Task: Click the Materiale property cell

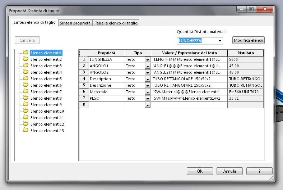Action: 106,92
